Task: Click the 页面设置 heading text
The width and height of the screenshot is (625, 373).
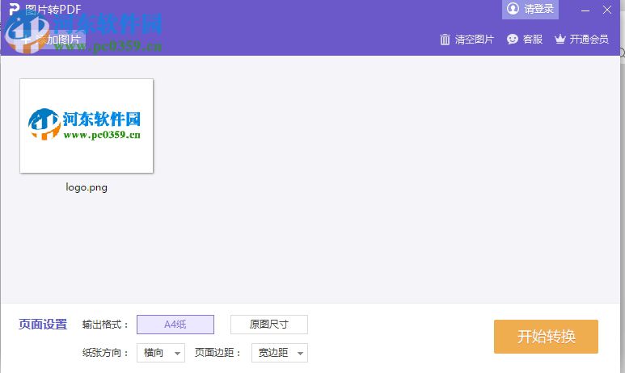Action: (x=43, y=324)
